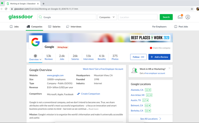
Task: Click the red Claim this company dot
Action: click(x=151, y=48)
